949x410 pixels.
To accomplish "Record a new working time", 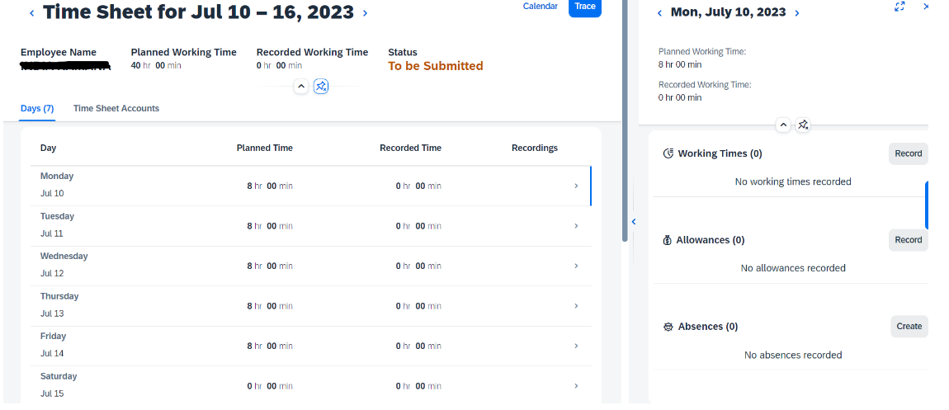I will (x=908, y=153).
